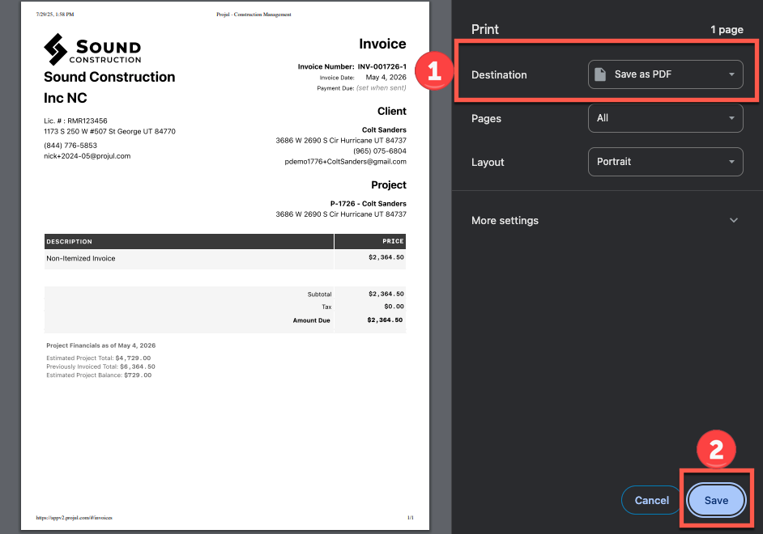The height and width of the screenshot is (534, 763).
Task: Open the Layout dropdown set to Portrait
Action: pyautogui.click(x=665, y=162)
